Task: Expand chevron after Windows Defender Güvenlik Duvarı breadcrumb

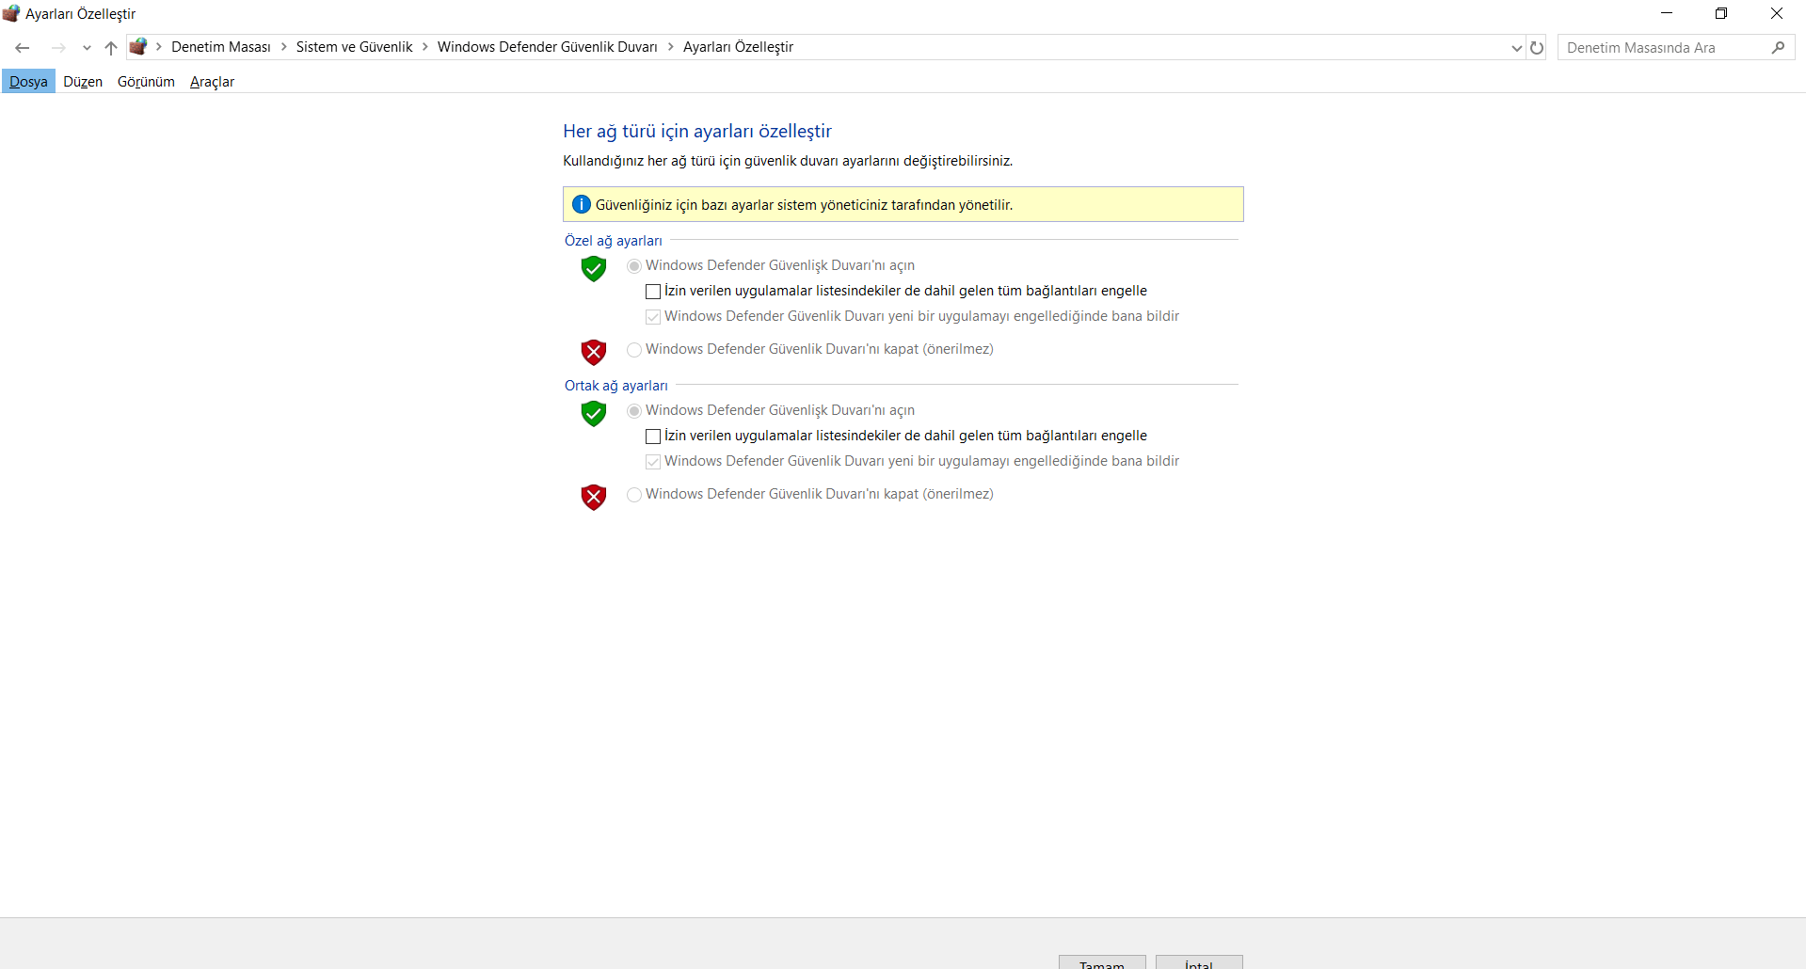Action: click(x=670, y=47)
